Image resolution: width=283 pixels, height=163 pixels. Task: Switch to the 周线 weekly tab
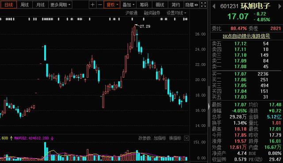(x=25, y=5)
